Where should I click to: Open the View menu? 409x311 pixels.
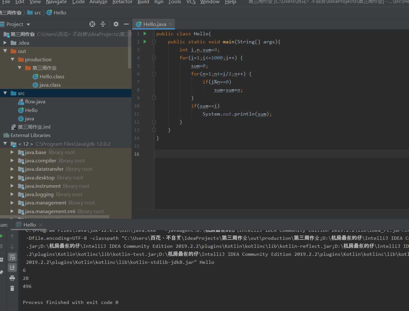35,2
